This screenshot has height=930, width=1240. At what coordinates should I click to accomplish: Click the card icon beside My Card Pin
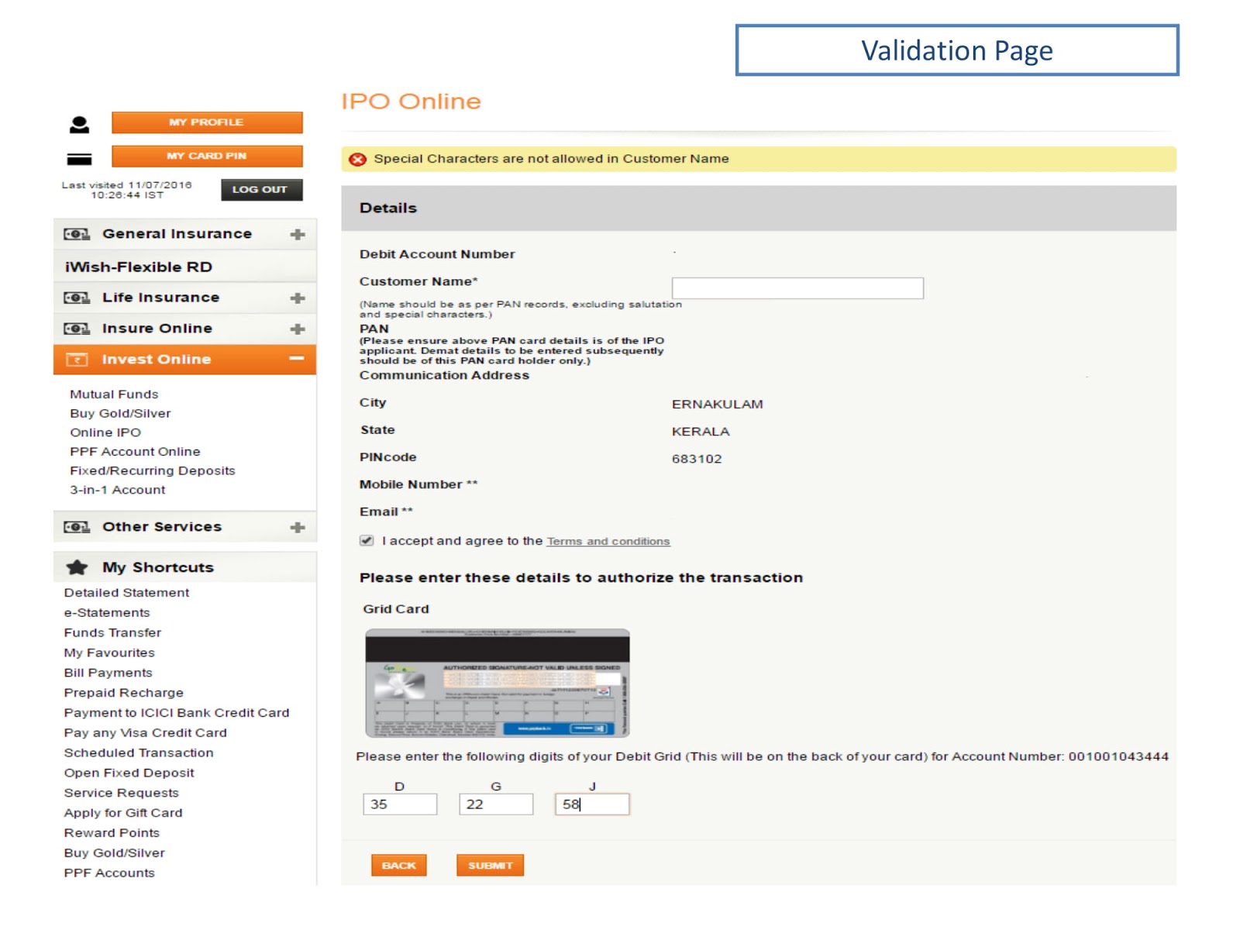pos(79,159)
